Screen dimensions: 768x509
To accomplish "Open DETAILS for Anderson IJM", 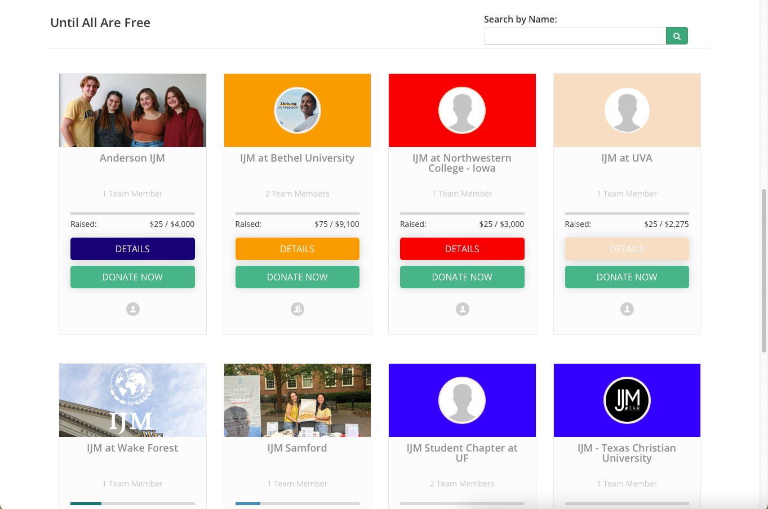I will 132,249.
